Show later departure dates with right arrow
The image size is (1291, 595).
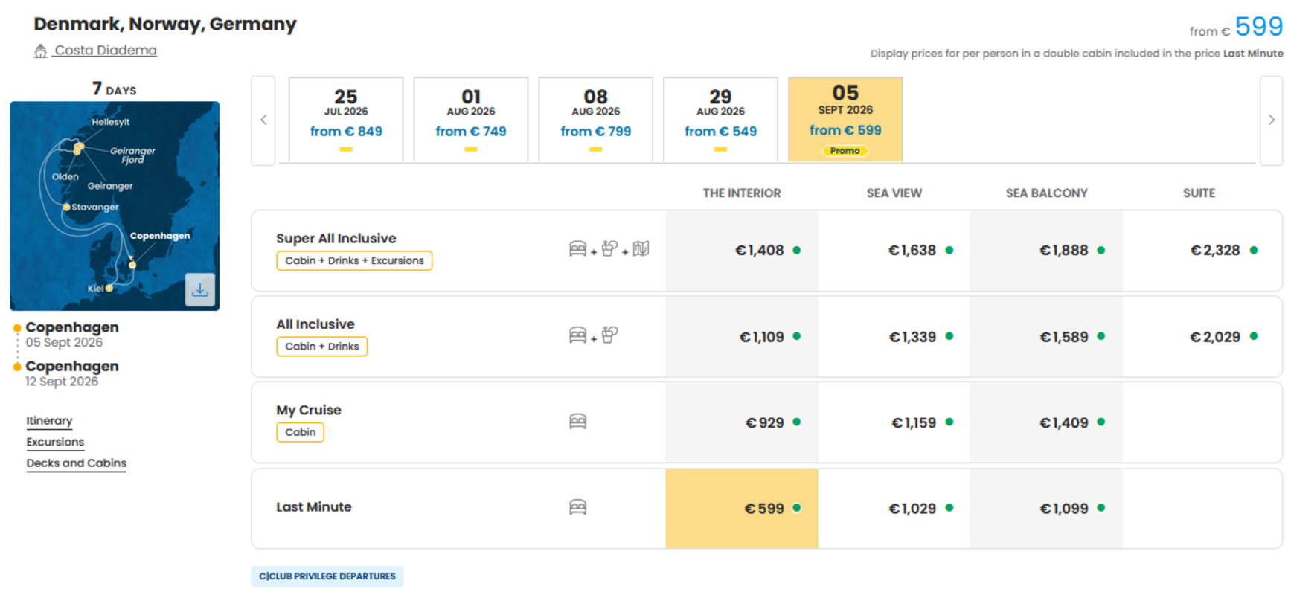click(x=1271, y=120)
